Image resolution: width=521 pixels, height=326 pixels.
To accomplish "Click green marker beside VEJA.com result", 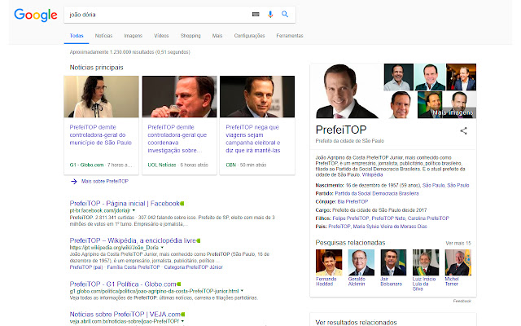I will [182, 315].
